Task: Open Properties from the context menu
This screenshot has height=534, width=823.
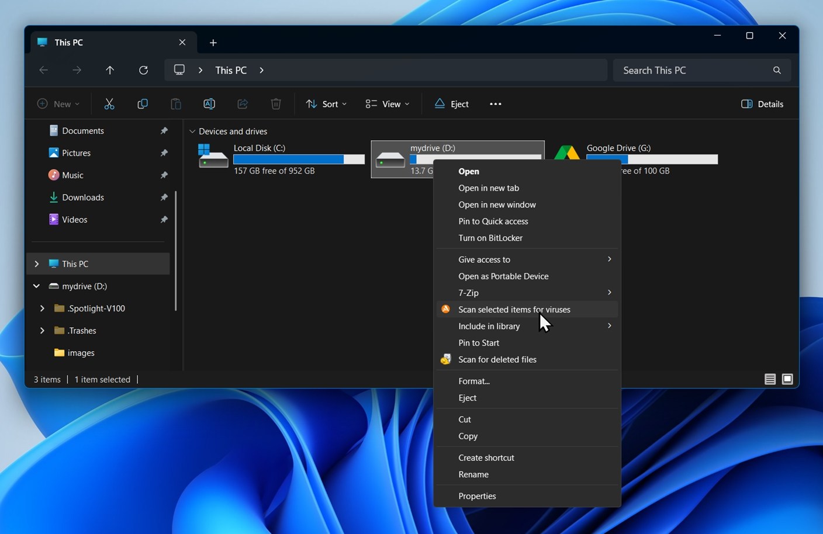Action: [527, 496]
